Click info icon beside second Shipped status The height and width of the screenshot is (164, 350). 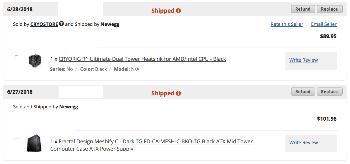tap(178, 93)
